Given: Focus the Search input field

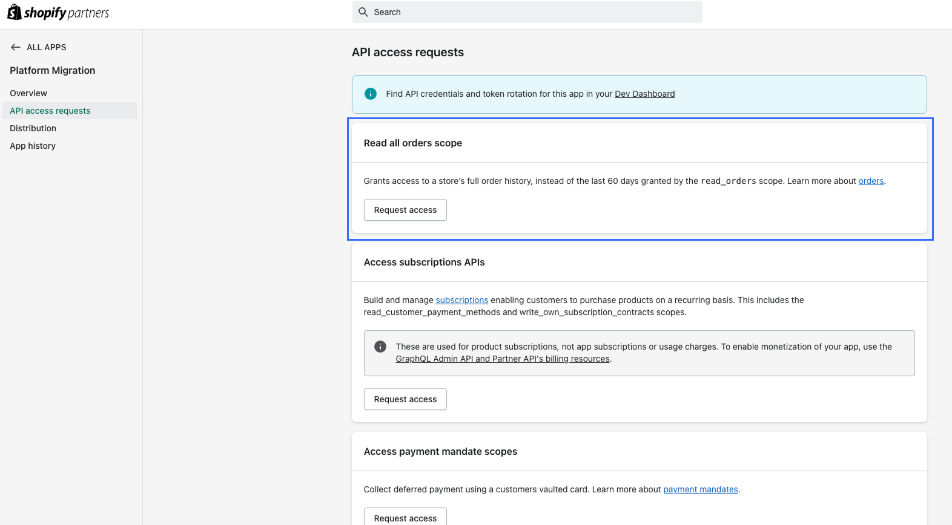Looking at the screenshot, I should point(527,12).
